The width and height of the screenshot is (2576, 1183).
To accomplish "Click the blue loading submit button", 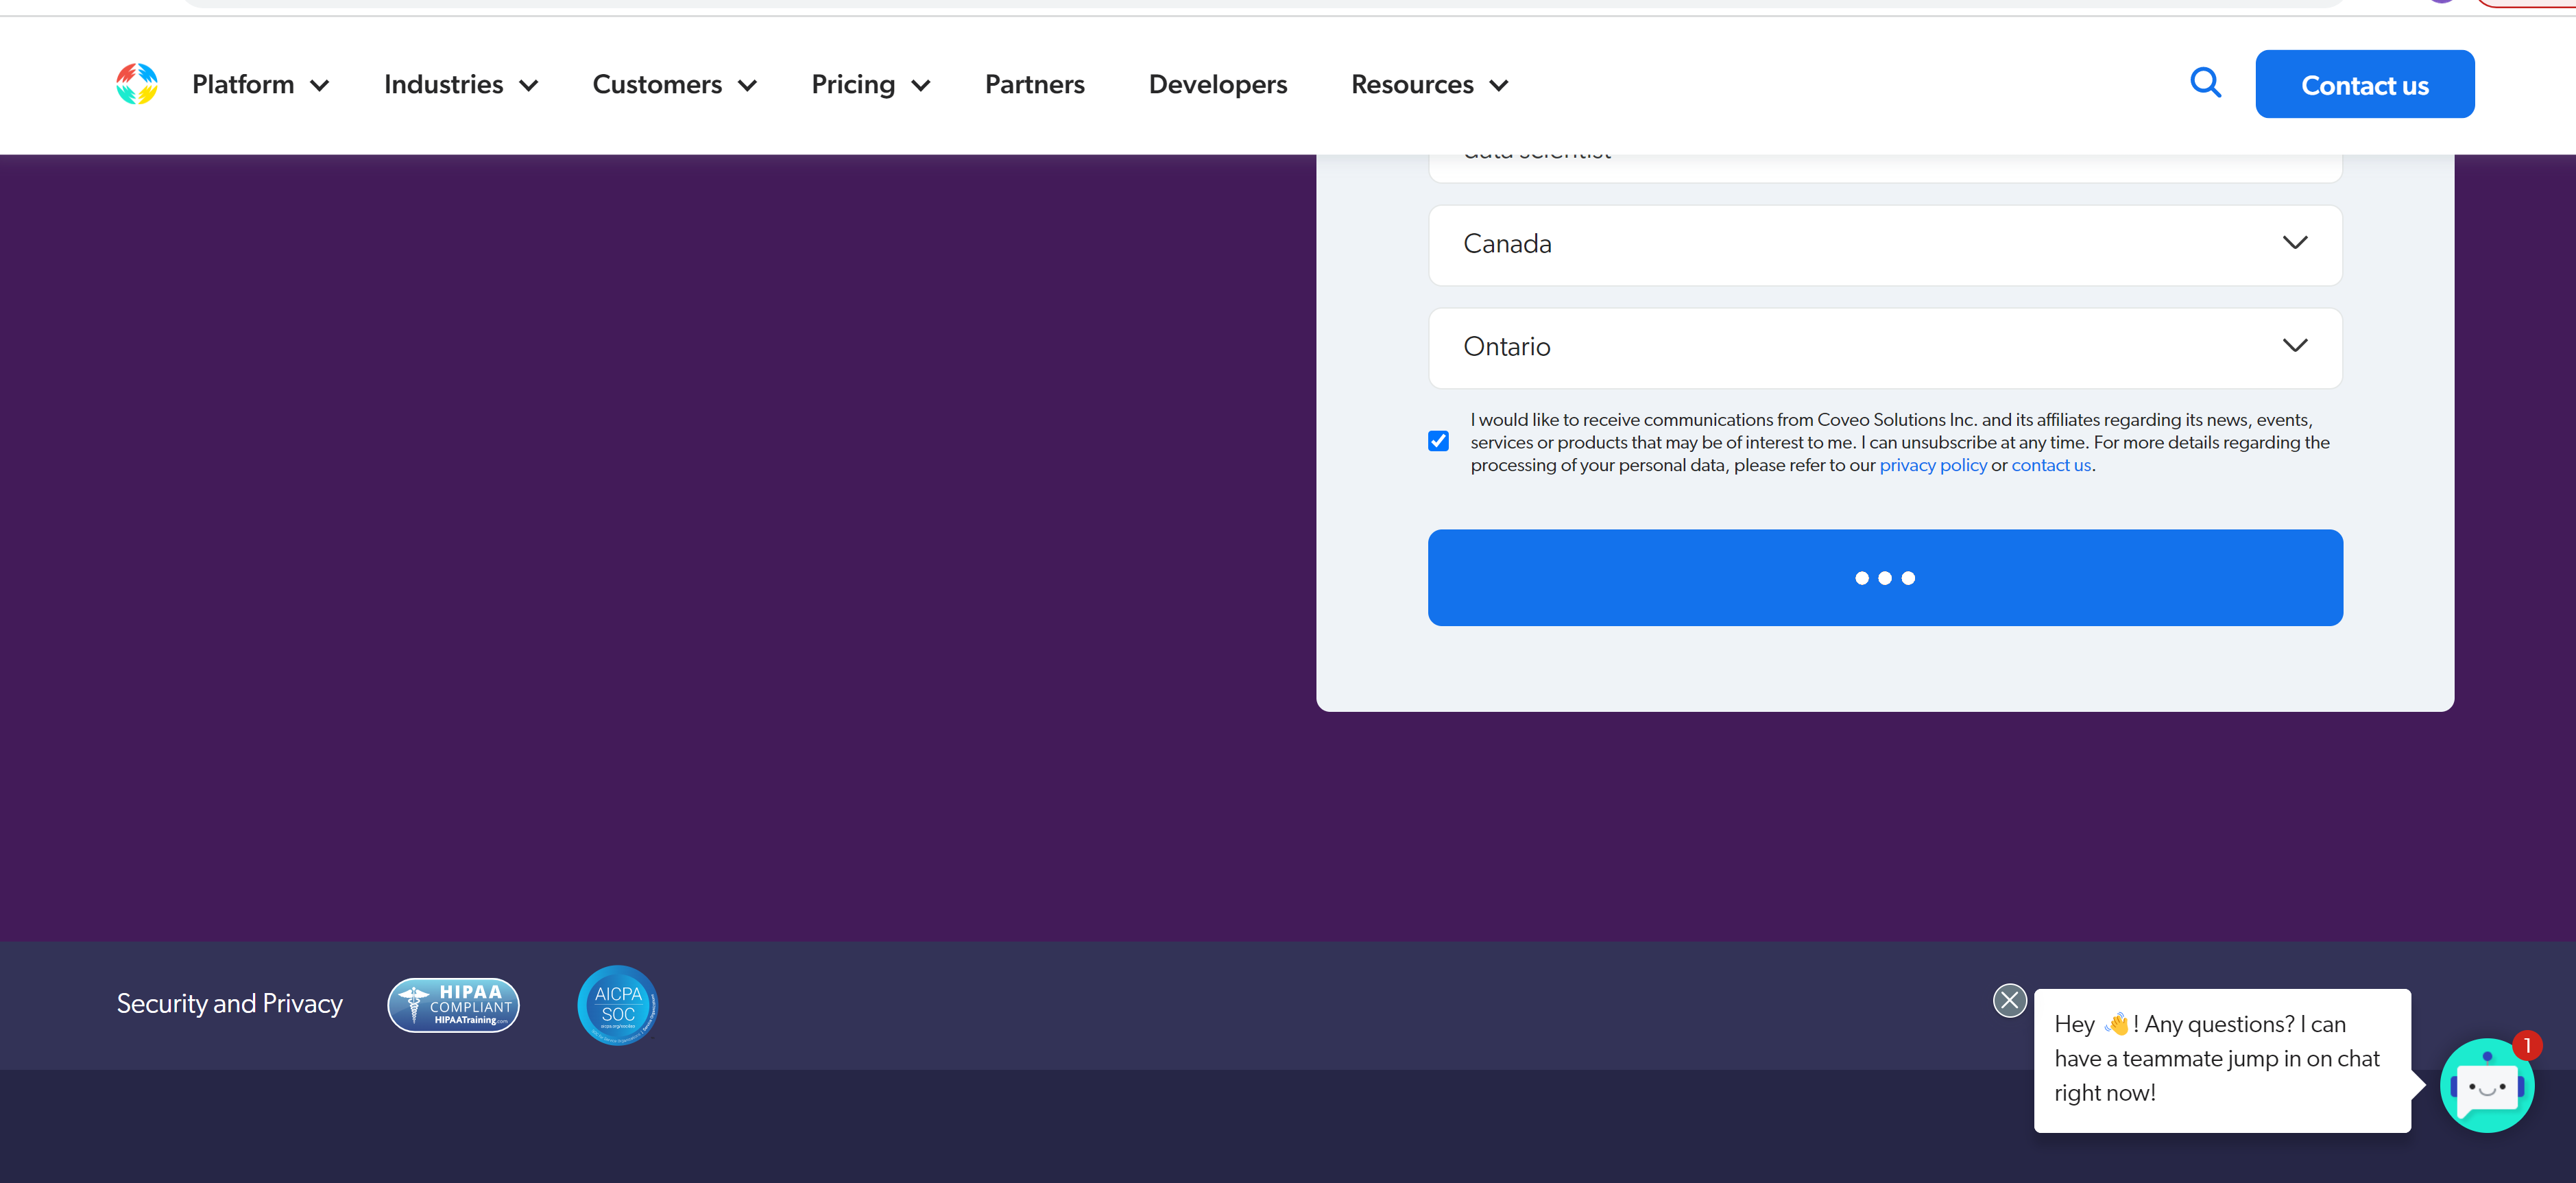I will [1884, 578].
